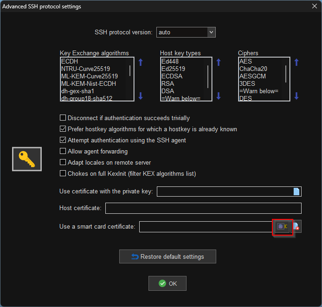Move selected cipher up
This screenshot has height=307, width=322.
pyautogui.click(x=296, y=62)
